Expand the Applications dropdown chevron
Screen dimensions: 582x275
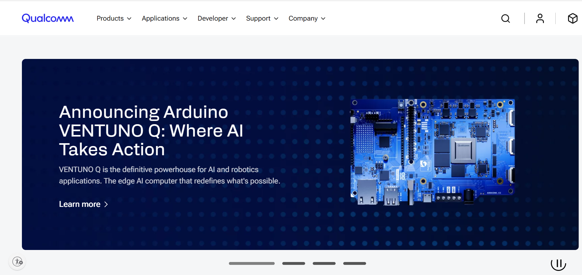185,19
